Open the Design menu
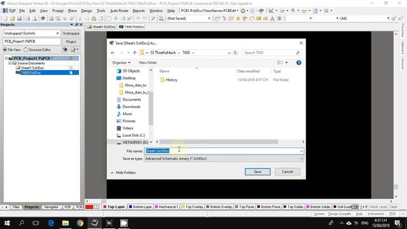Image resolution: width=407 pixels, height=229 pixels. tap(86, 11)
